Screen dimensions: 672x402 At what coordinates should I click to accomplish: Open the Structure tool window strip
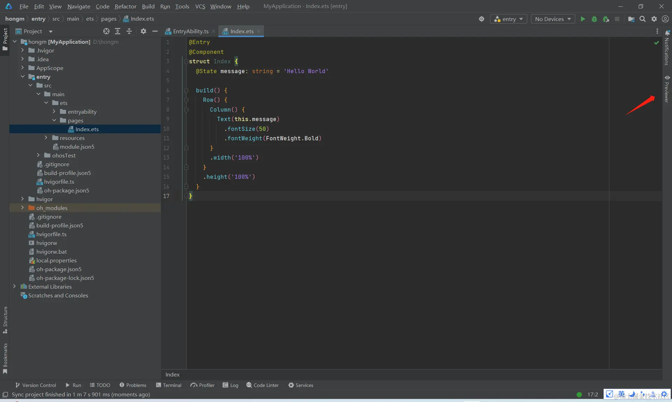click(5, 320)
